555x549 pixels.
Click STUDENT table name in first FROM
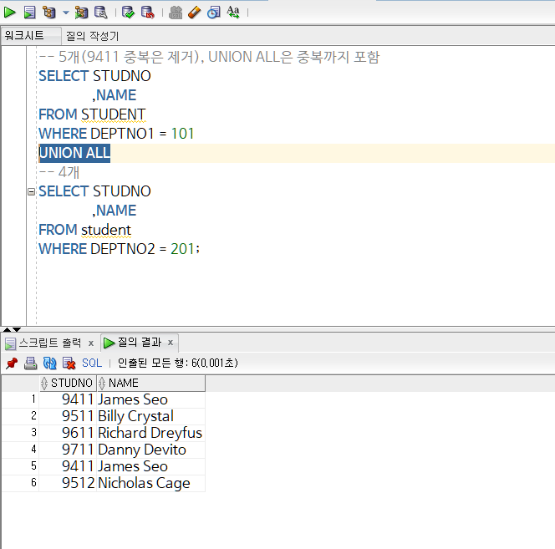click(x=114, y=114)
